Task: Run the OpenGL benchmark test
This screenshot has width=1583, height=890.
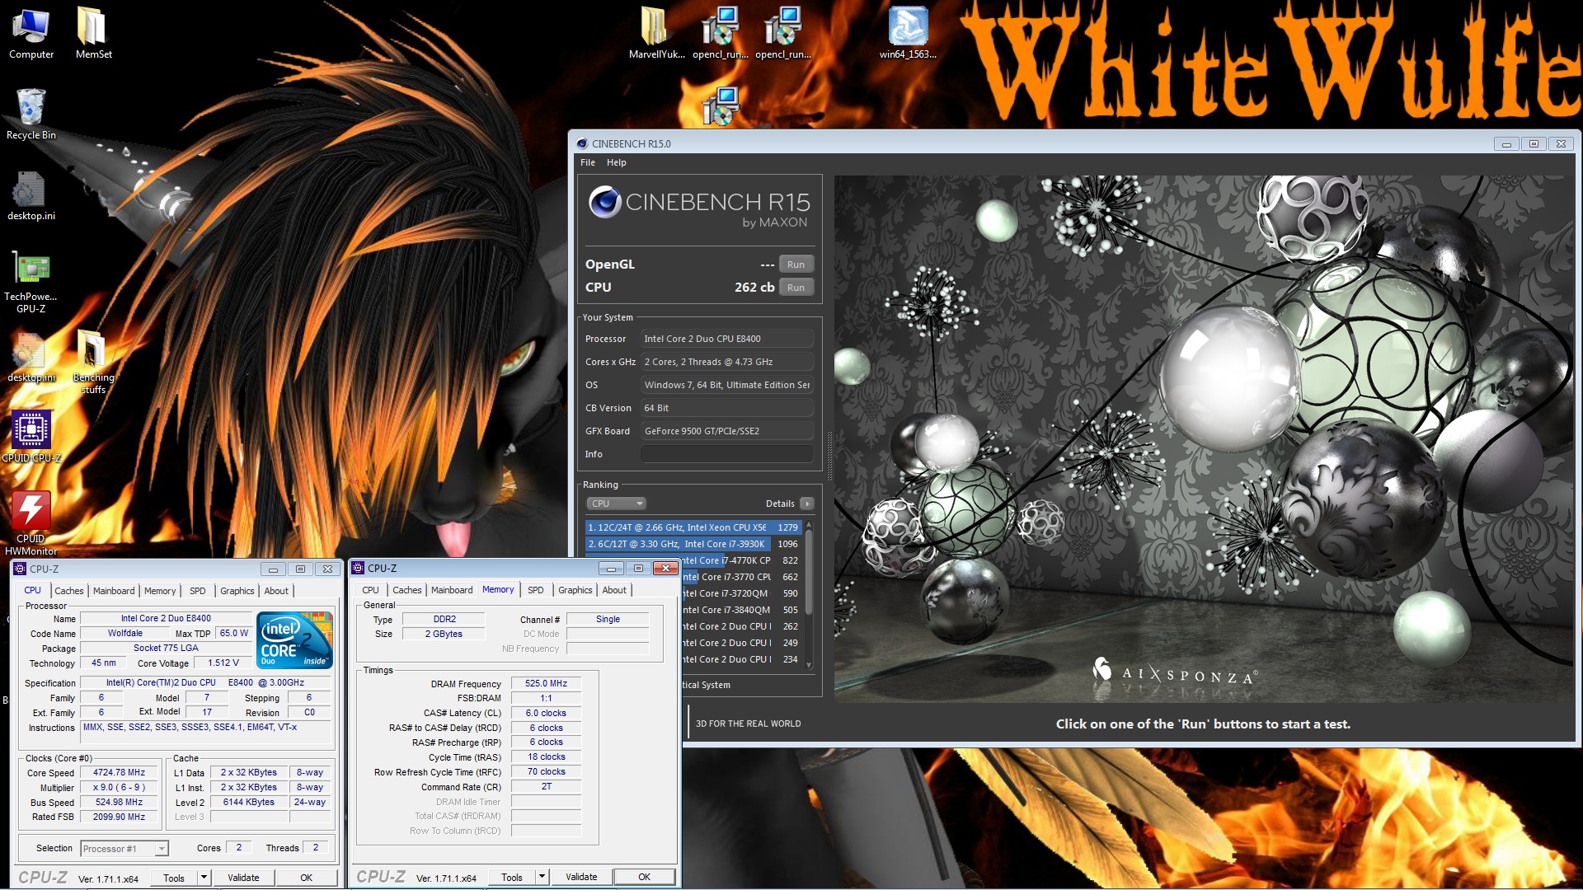Action: 796,265
